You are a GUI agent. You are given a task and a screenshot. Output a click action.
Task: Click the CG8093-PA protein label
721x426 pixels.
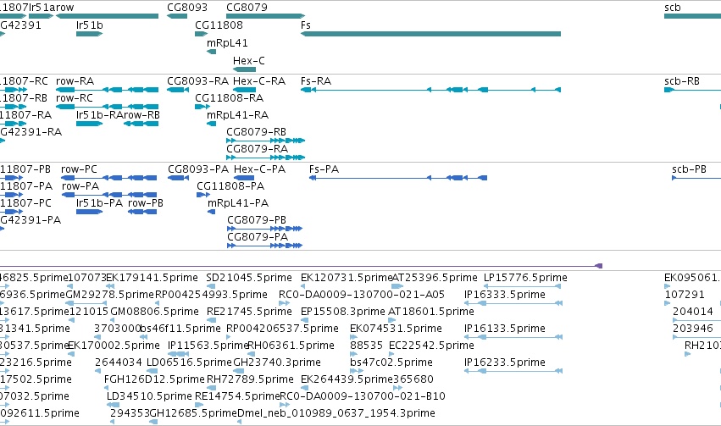pyautogui.click(x=198, y=169)
